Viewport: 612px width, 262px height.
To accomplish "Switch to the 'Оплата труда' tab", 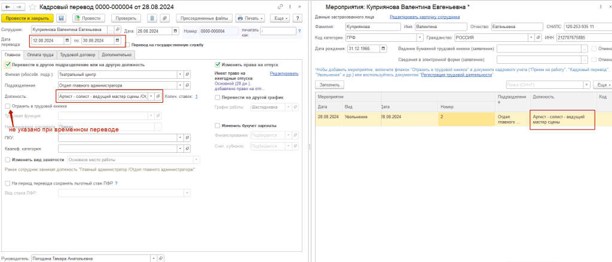I will coord(40,54).
